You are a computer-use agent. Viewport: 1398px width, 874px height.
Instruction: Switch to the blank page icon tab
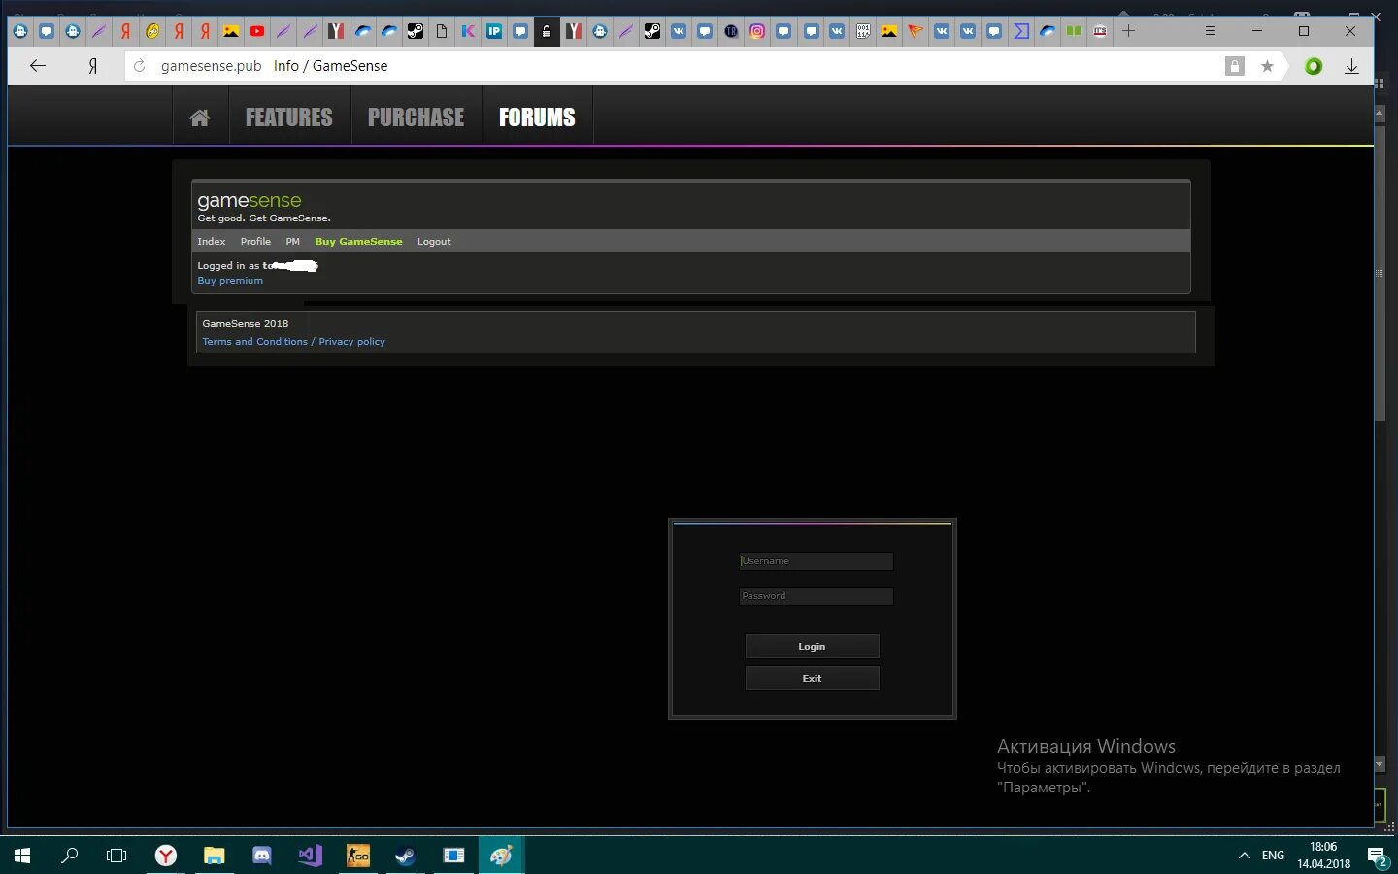coord(442,31)
